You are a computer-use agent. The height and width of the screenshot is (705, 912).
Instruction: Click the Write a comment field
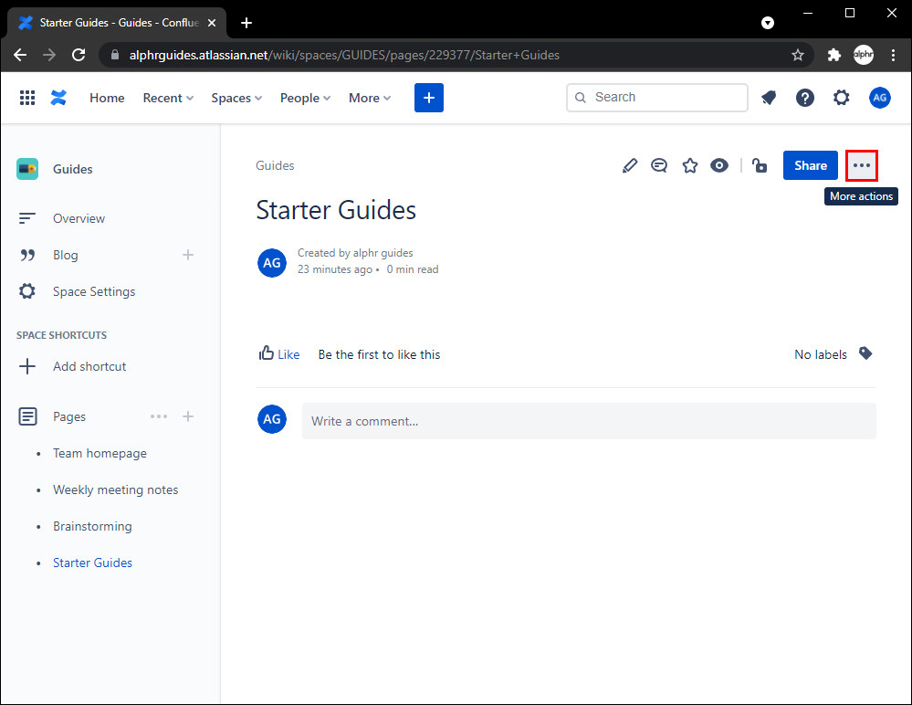589,421
